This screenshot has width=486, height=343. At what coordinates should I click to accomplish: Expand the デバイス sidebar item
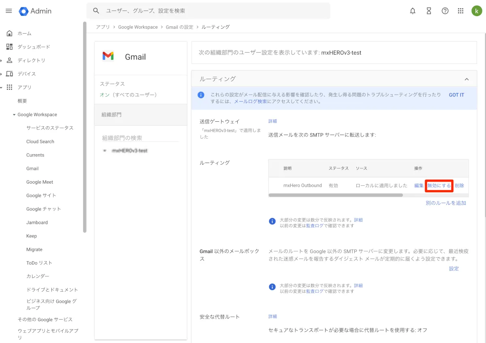click(2, 74)
